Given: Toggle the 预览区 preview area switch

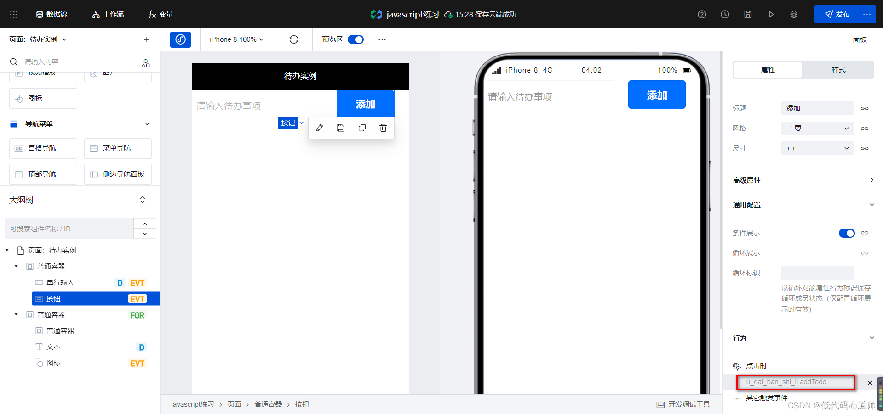Looking at the screenshot, I should click(x=355, y=39).
